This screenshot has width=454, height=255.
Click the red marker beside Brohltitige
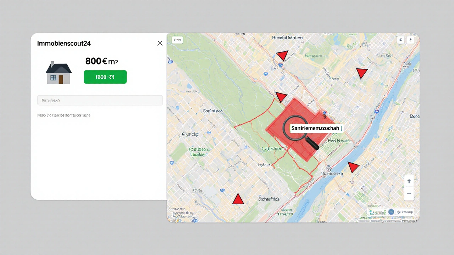click(x=238, y=199)
